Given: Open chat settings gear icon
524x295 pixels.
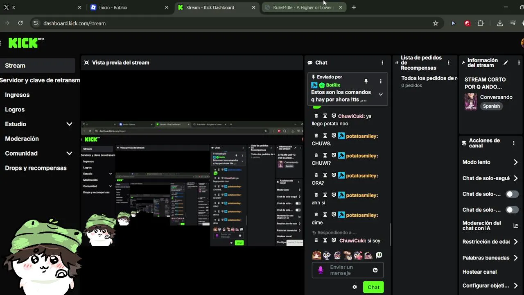Looking at the screenshot, I should [x=355, y=287].
